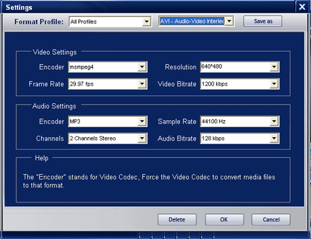Expand the Video Bitrate dropdown arrow

click(x=274, y=84)
